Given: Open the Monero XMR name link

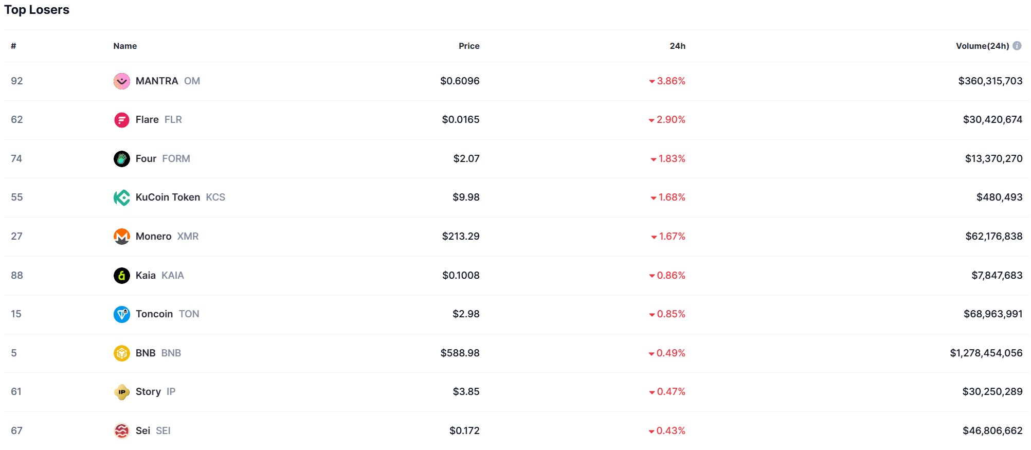Looking at the screenshot, I should [x=153, y=237].
